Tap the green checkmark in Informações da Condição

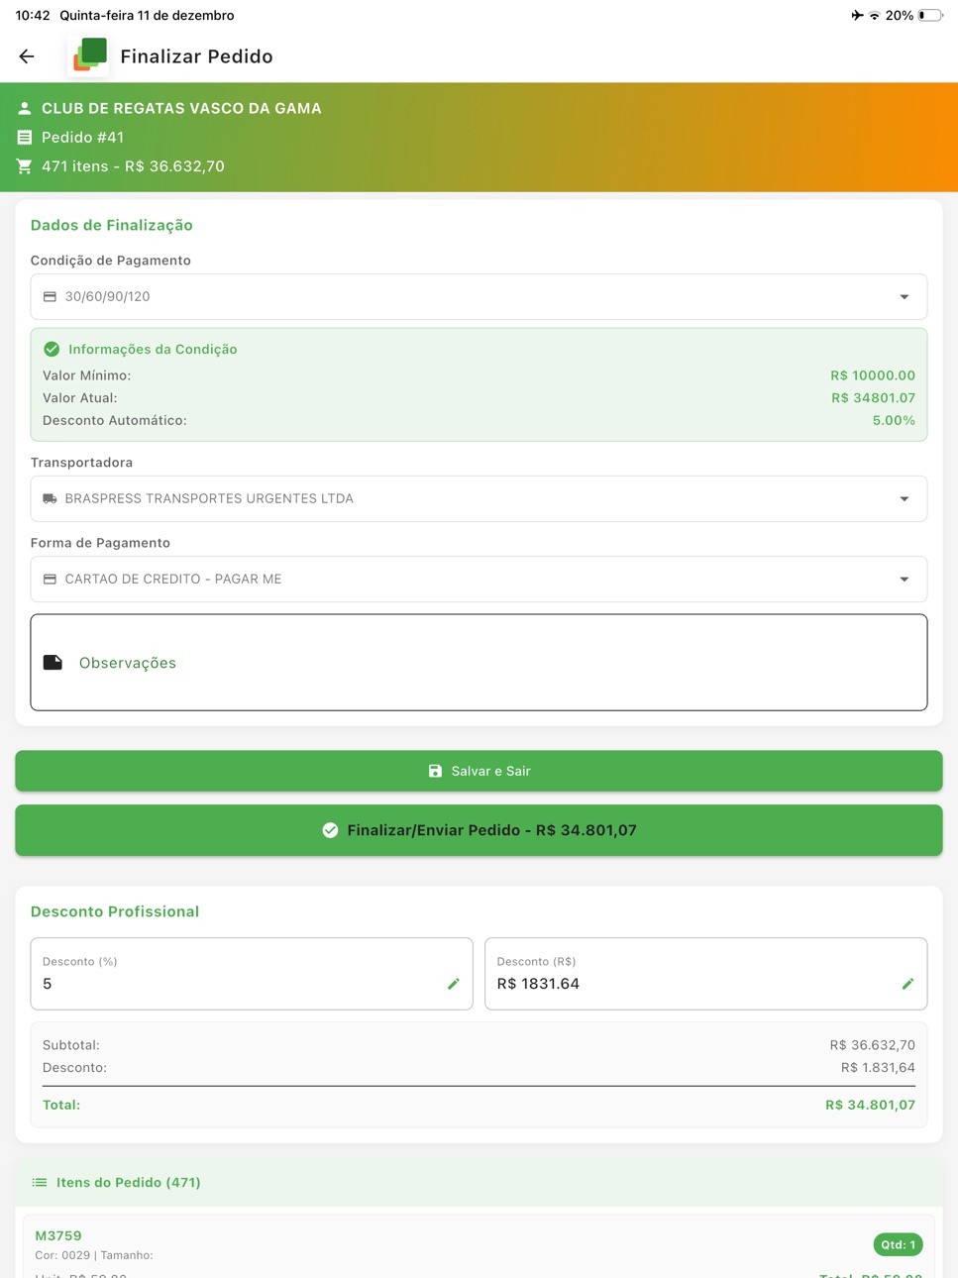click(x=52, y=349)
